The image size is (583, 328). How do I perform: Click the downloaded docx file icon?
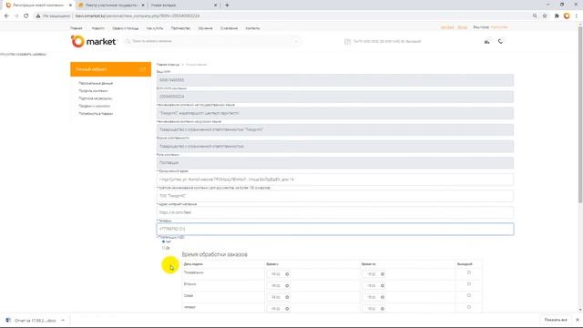point(8,320)
